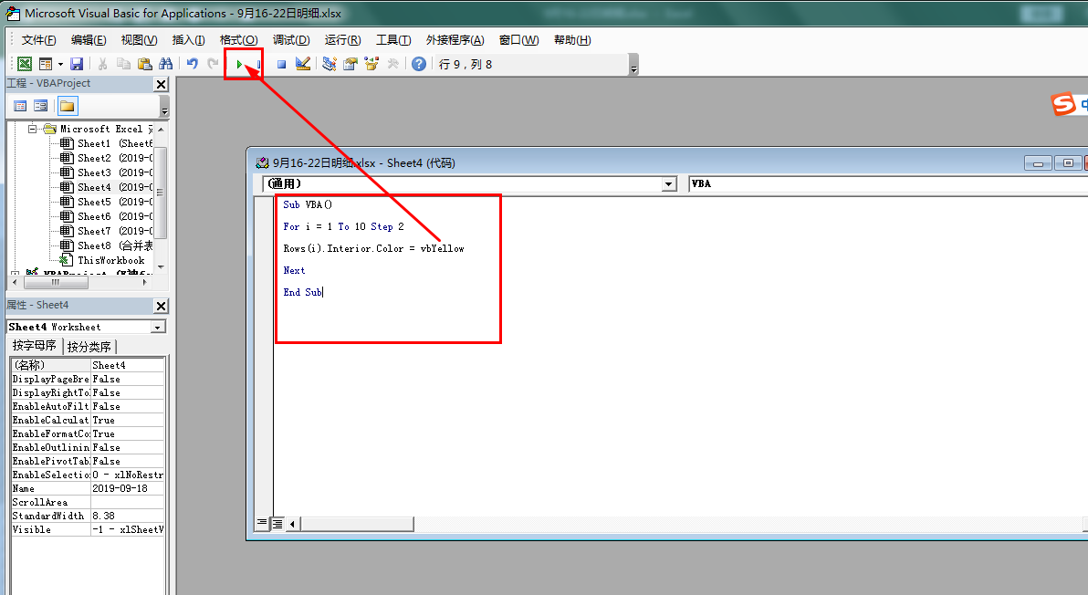This screenshot has width=1088, height=595.
Task: Open the Project Explorer toolbar icon
Action: coord(329,64)
